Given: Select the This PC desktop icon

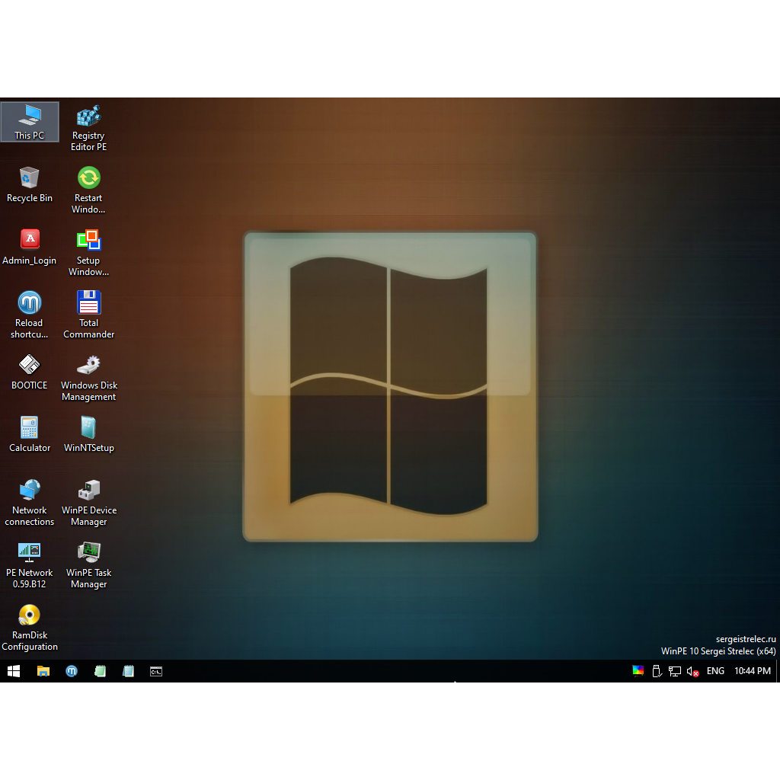Looking at the screenshot, I should pos(30,122).
